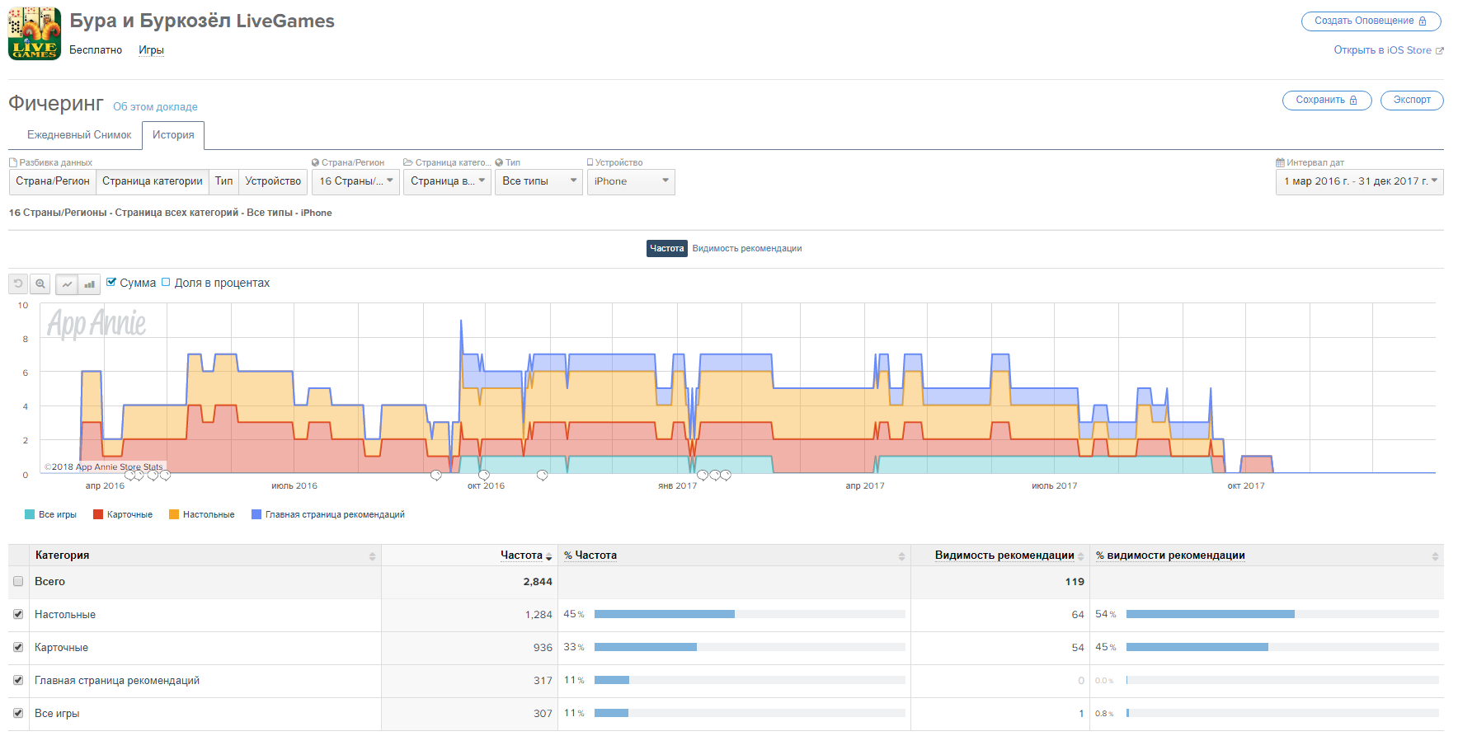The height and width of the screenshot is (736, 1458).
Task: Switch chart to line view icon
Action: (x=67, y=284)
